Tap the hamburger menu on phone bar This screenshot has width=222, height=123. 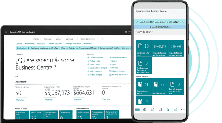pyautogui.click(x=137, y=110)
